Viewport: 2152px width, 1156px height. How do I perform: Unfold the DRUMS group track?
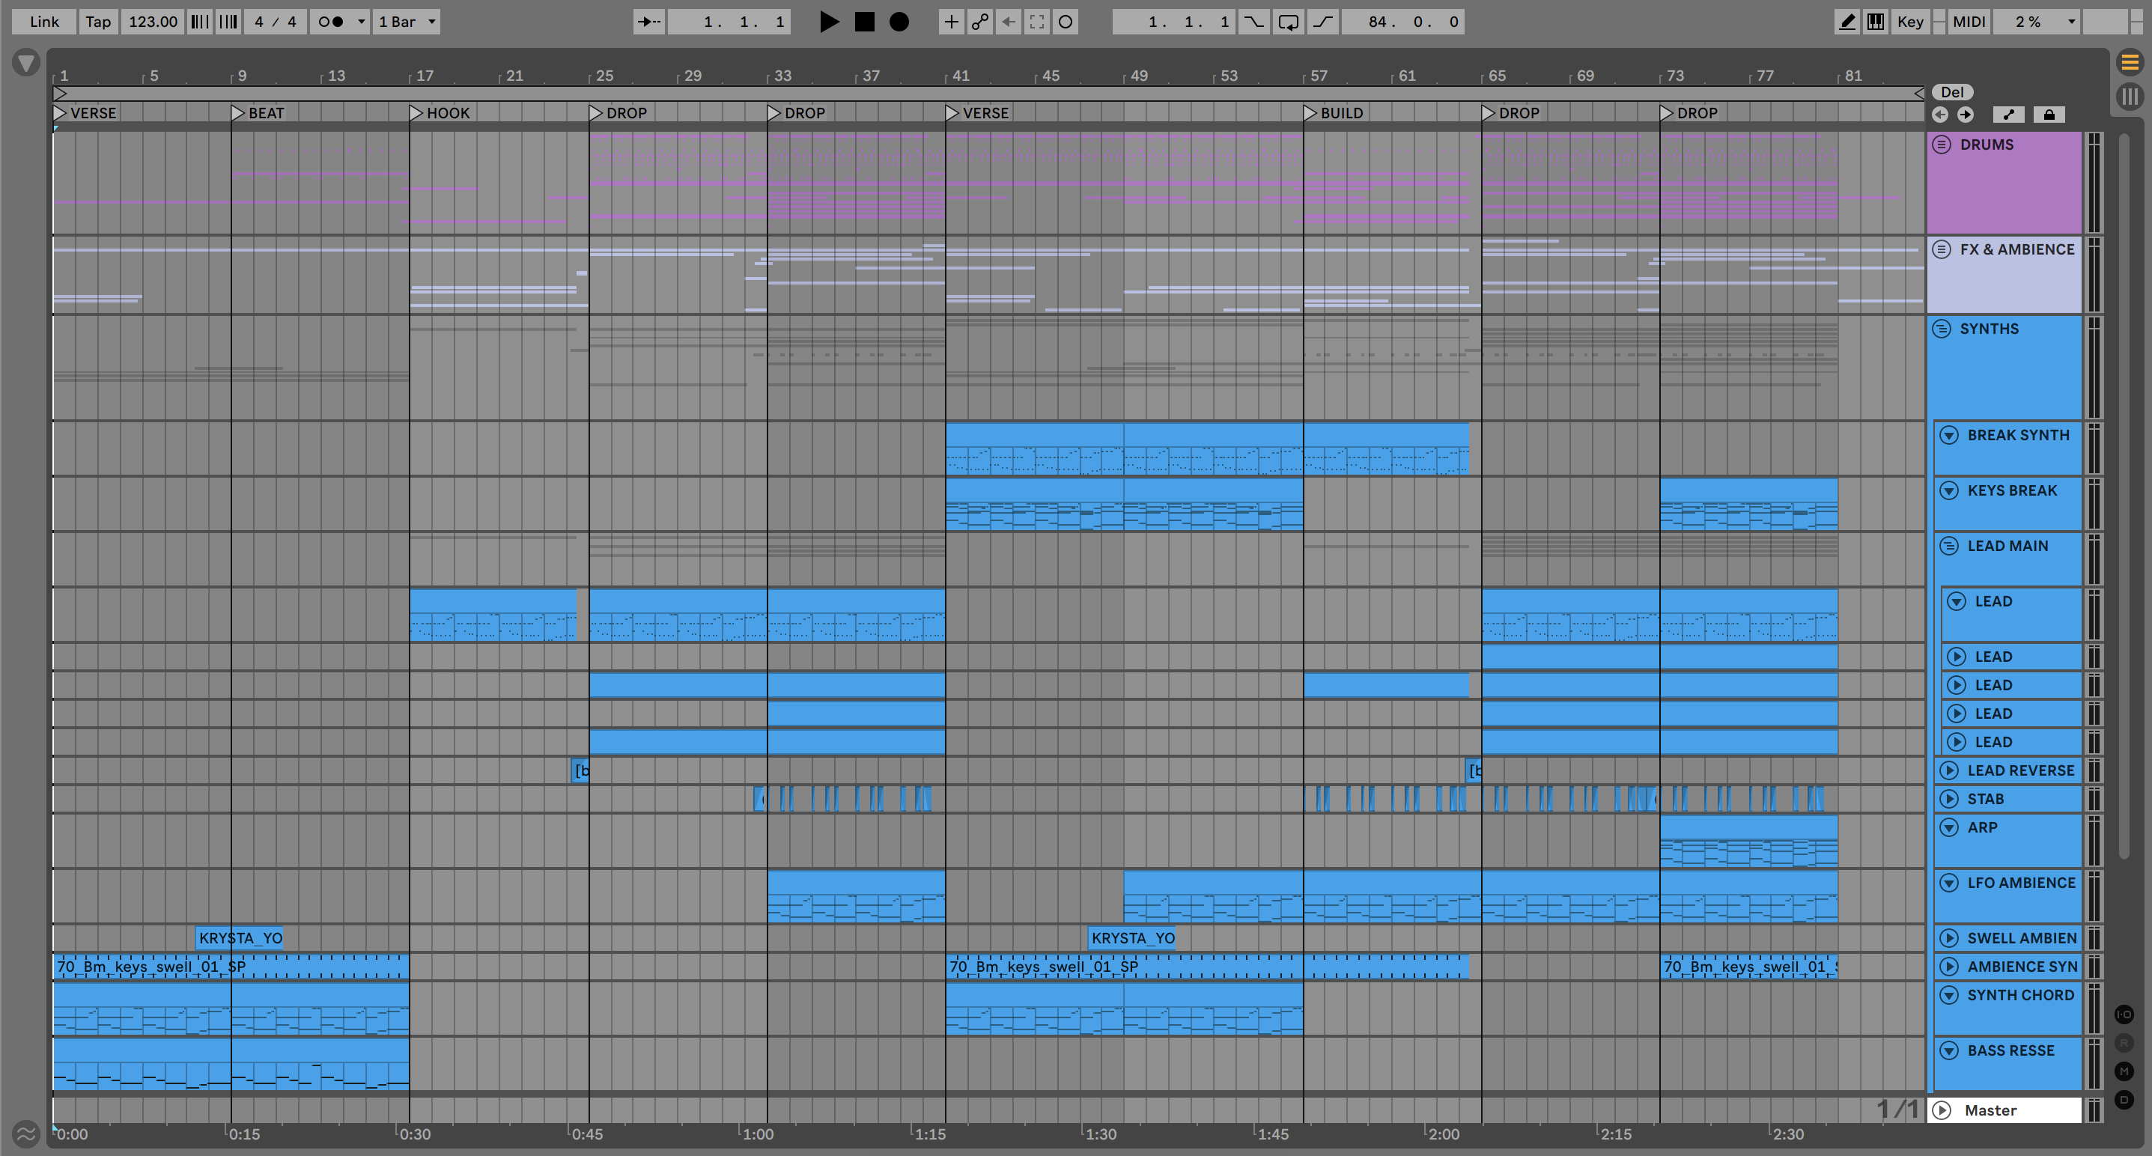coord(1942,144)
